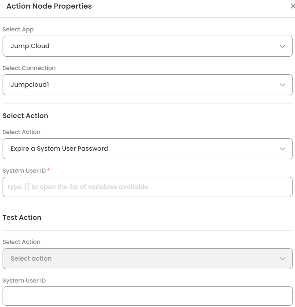
Task: Click the System User ID label above the bottom field
Action: pyautogui.click(x=24, y=281)
